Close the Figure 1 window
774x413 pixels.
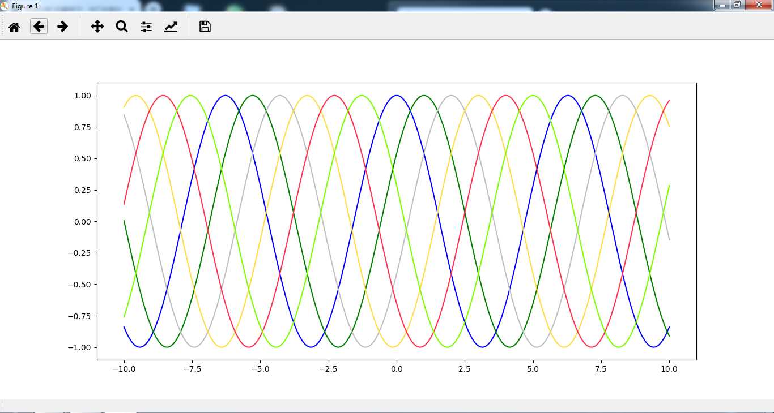pyautogui.click(x=758, y=5)
